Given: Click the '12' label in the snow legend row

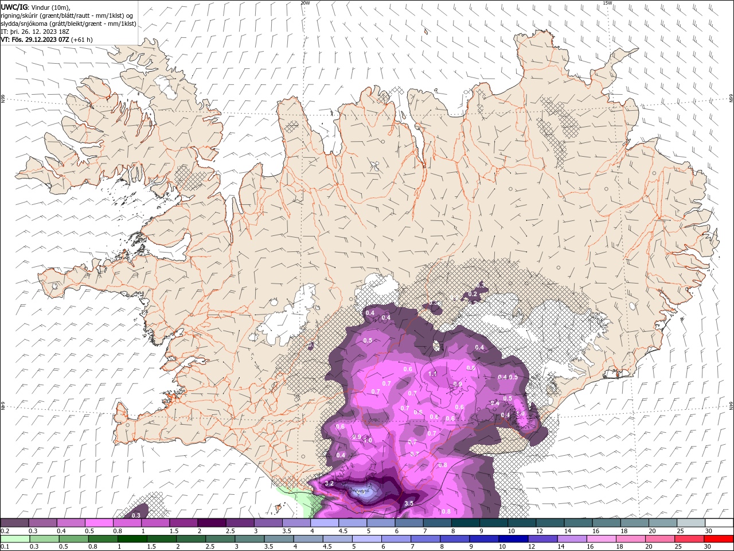Looking at the screenshot, I should (x=540, y=531).
